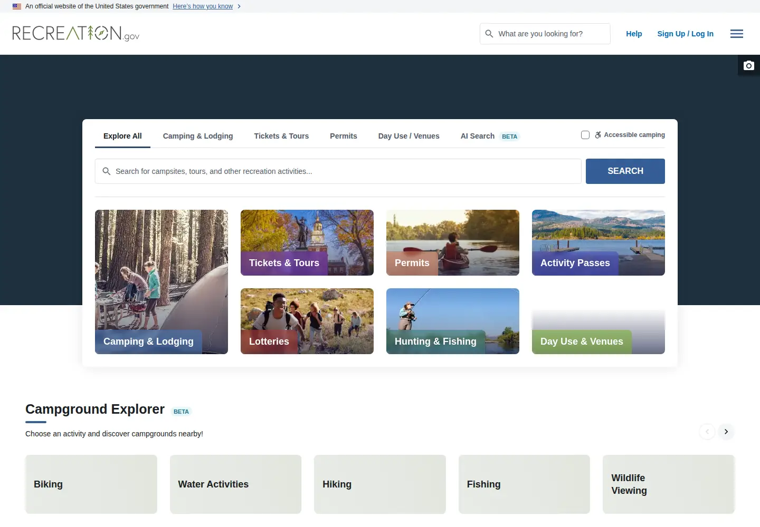Select the Explore All tab

[x=122, y=136]
